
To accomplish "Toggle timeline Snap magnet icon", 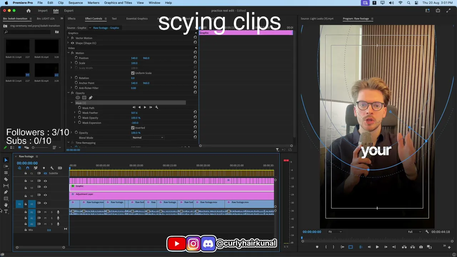I will 27,168.
